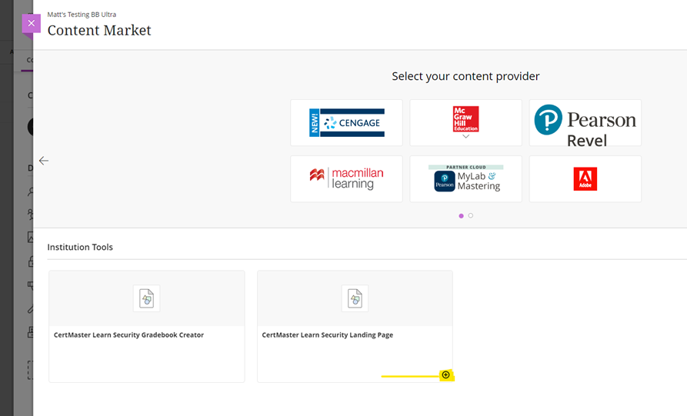Open the McGraw Hill Education provider

coord(465,122)
